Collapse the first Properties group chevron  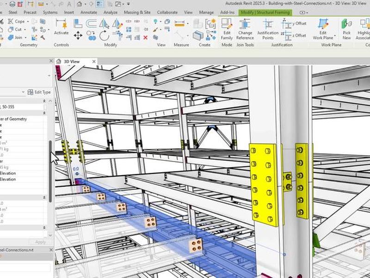click(44, 101)
